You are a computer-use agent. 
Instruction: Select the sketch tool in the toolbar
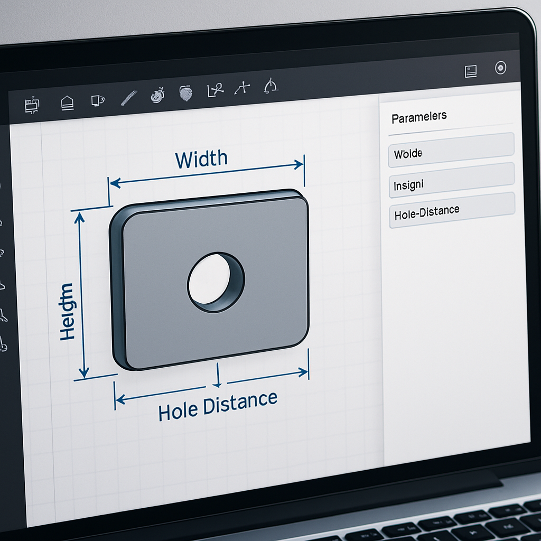pyautogui.click(x=32, y=104)
